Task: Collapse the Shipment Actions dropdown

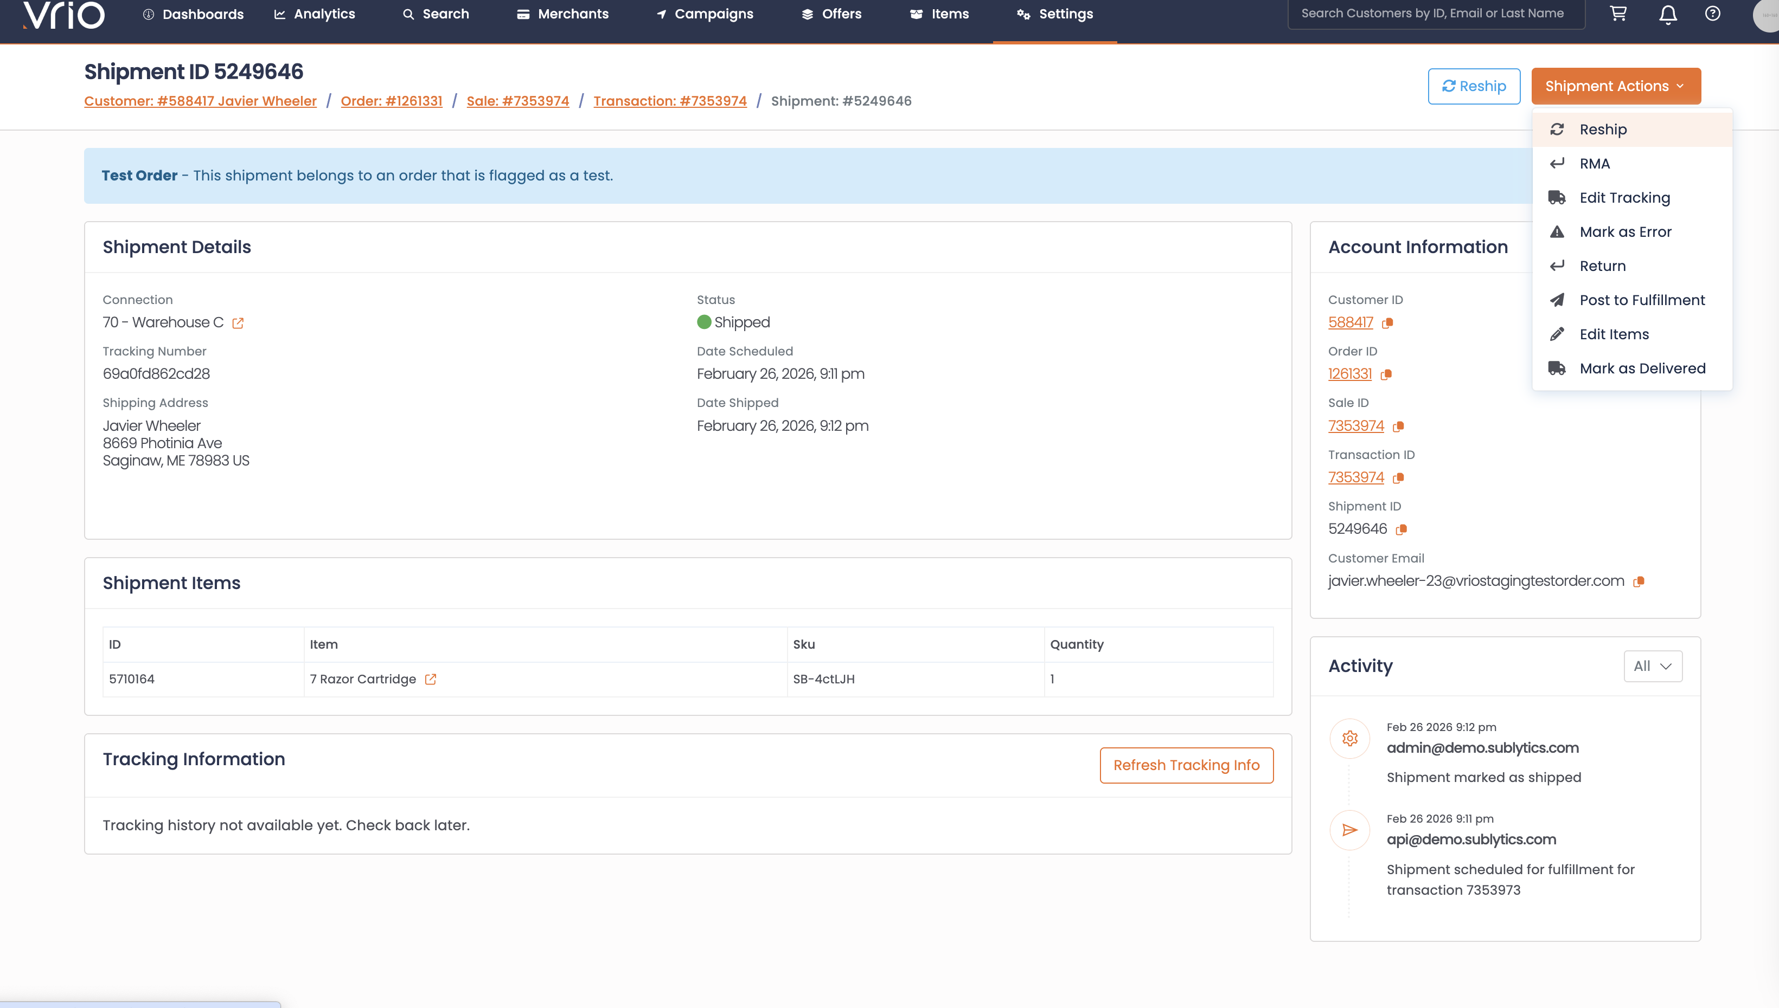Action: click(x=1616, y=86)
